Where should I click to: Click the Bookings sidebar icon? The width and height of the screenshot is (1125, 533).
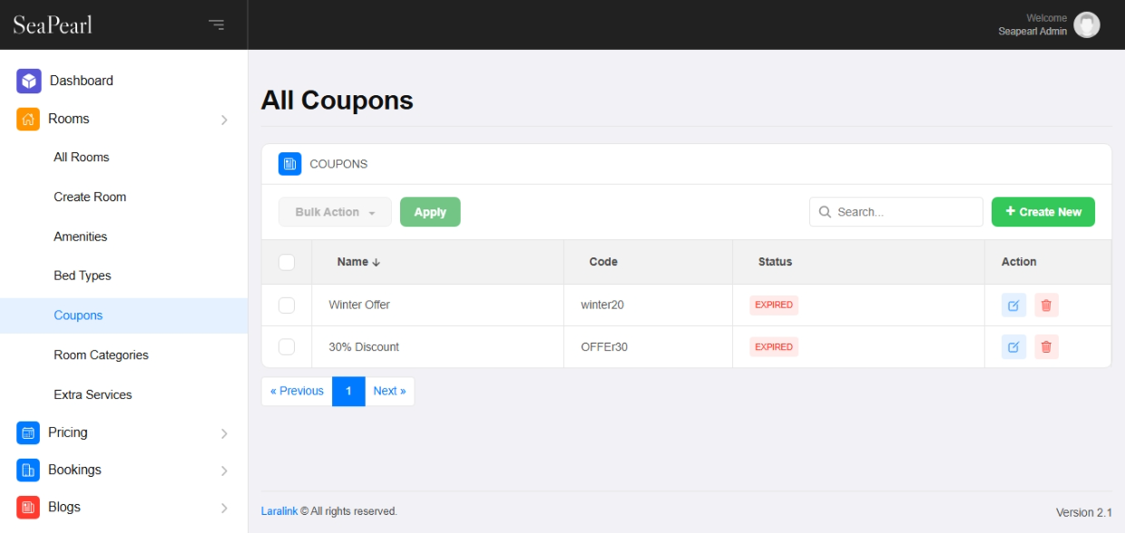click(28, 470)
